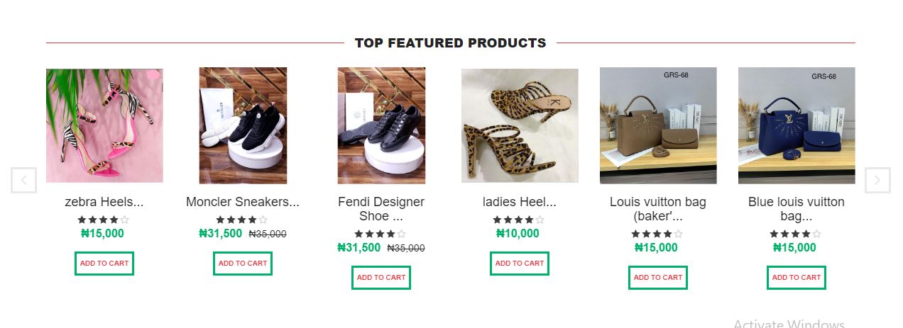
Task: Add Blue louis vuitton bag to cart
Action: (x=797, y=278)
